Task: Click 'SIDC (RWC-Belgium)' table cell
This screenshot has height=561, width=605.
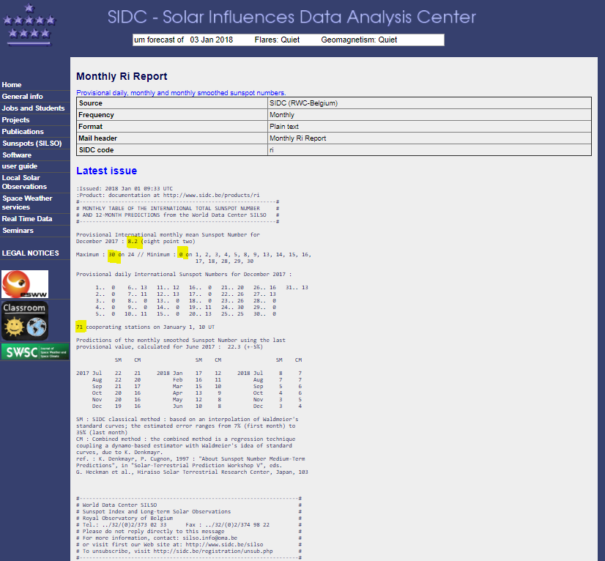Action: [429, 103]
